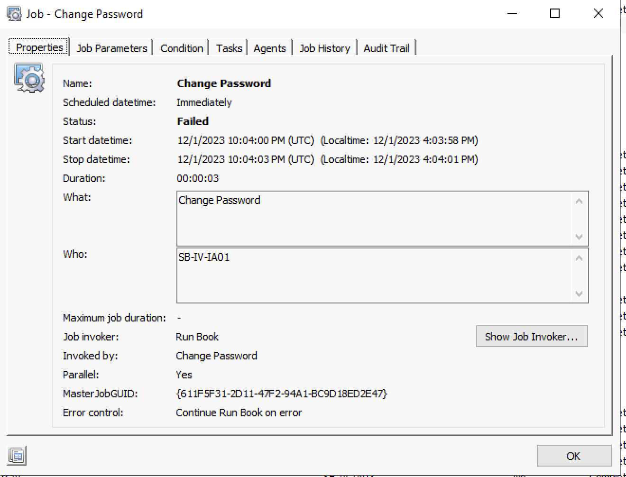Image resolution: width=626 pixels, height=477 pixels.
Task: Maximize the Job dialog window
Action: click(555, 14)
